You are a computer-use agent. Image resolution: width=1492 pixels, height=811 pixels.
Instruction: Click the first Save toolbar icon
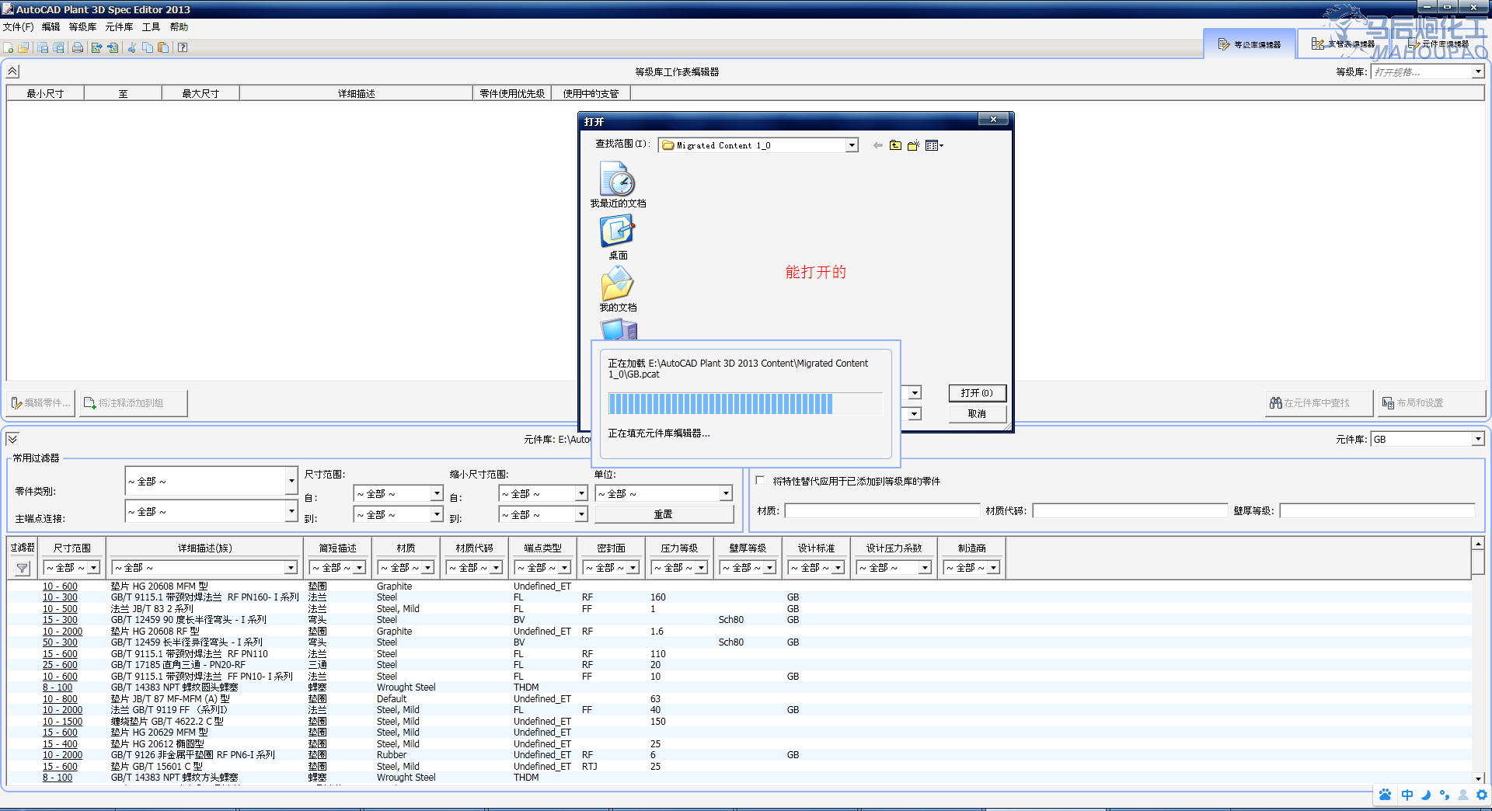point(43,47)
